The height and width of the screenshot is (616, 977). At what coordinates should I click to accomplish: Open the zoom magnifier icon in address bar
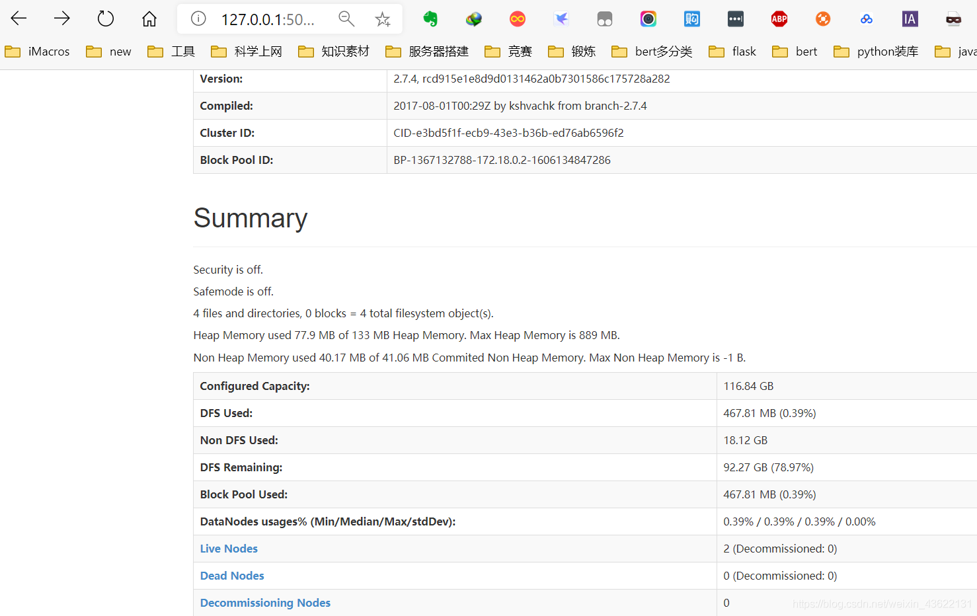coord(346,19)
